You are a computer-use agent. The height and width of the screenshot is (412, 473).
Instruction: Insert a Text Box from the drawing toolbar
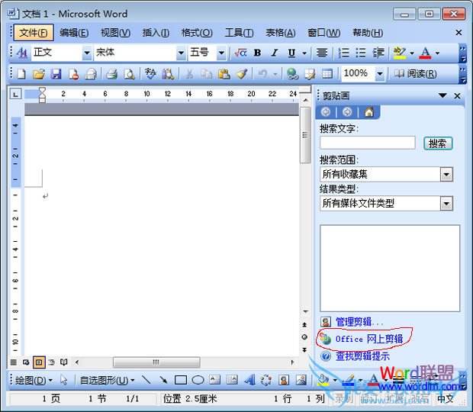pyautogui.click(x=215, y=380)
